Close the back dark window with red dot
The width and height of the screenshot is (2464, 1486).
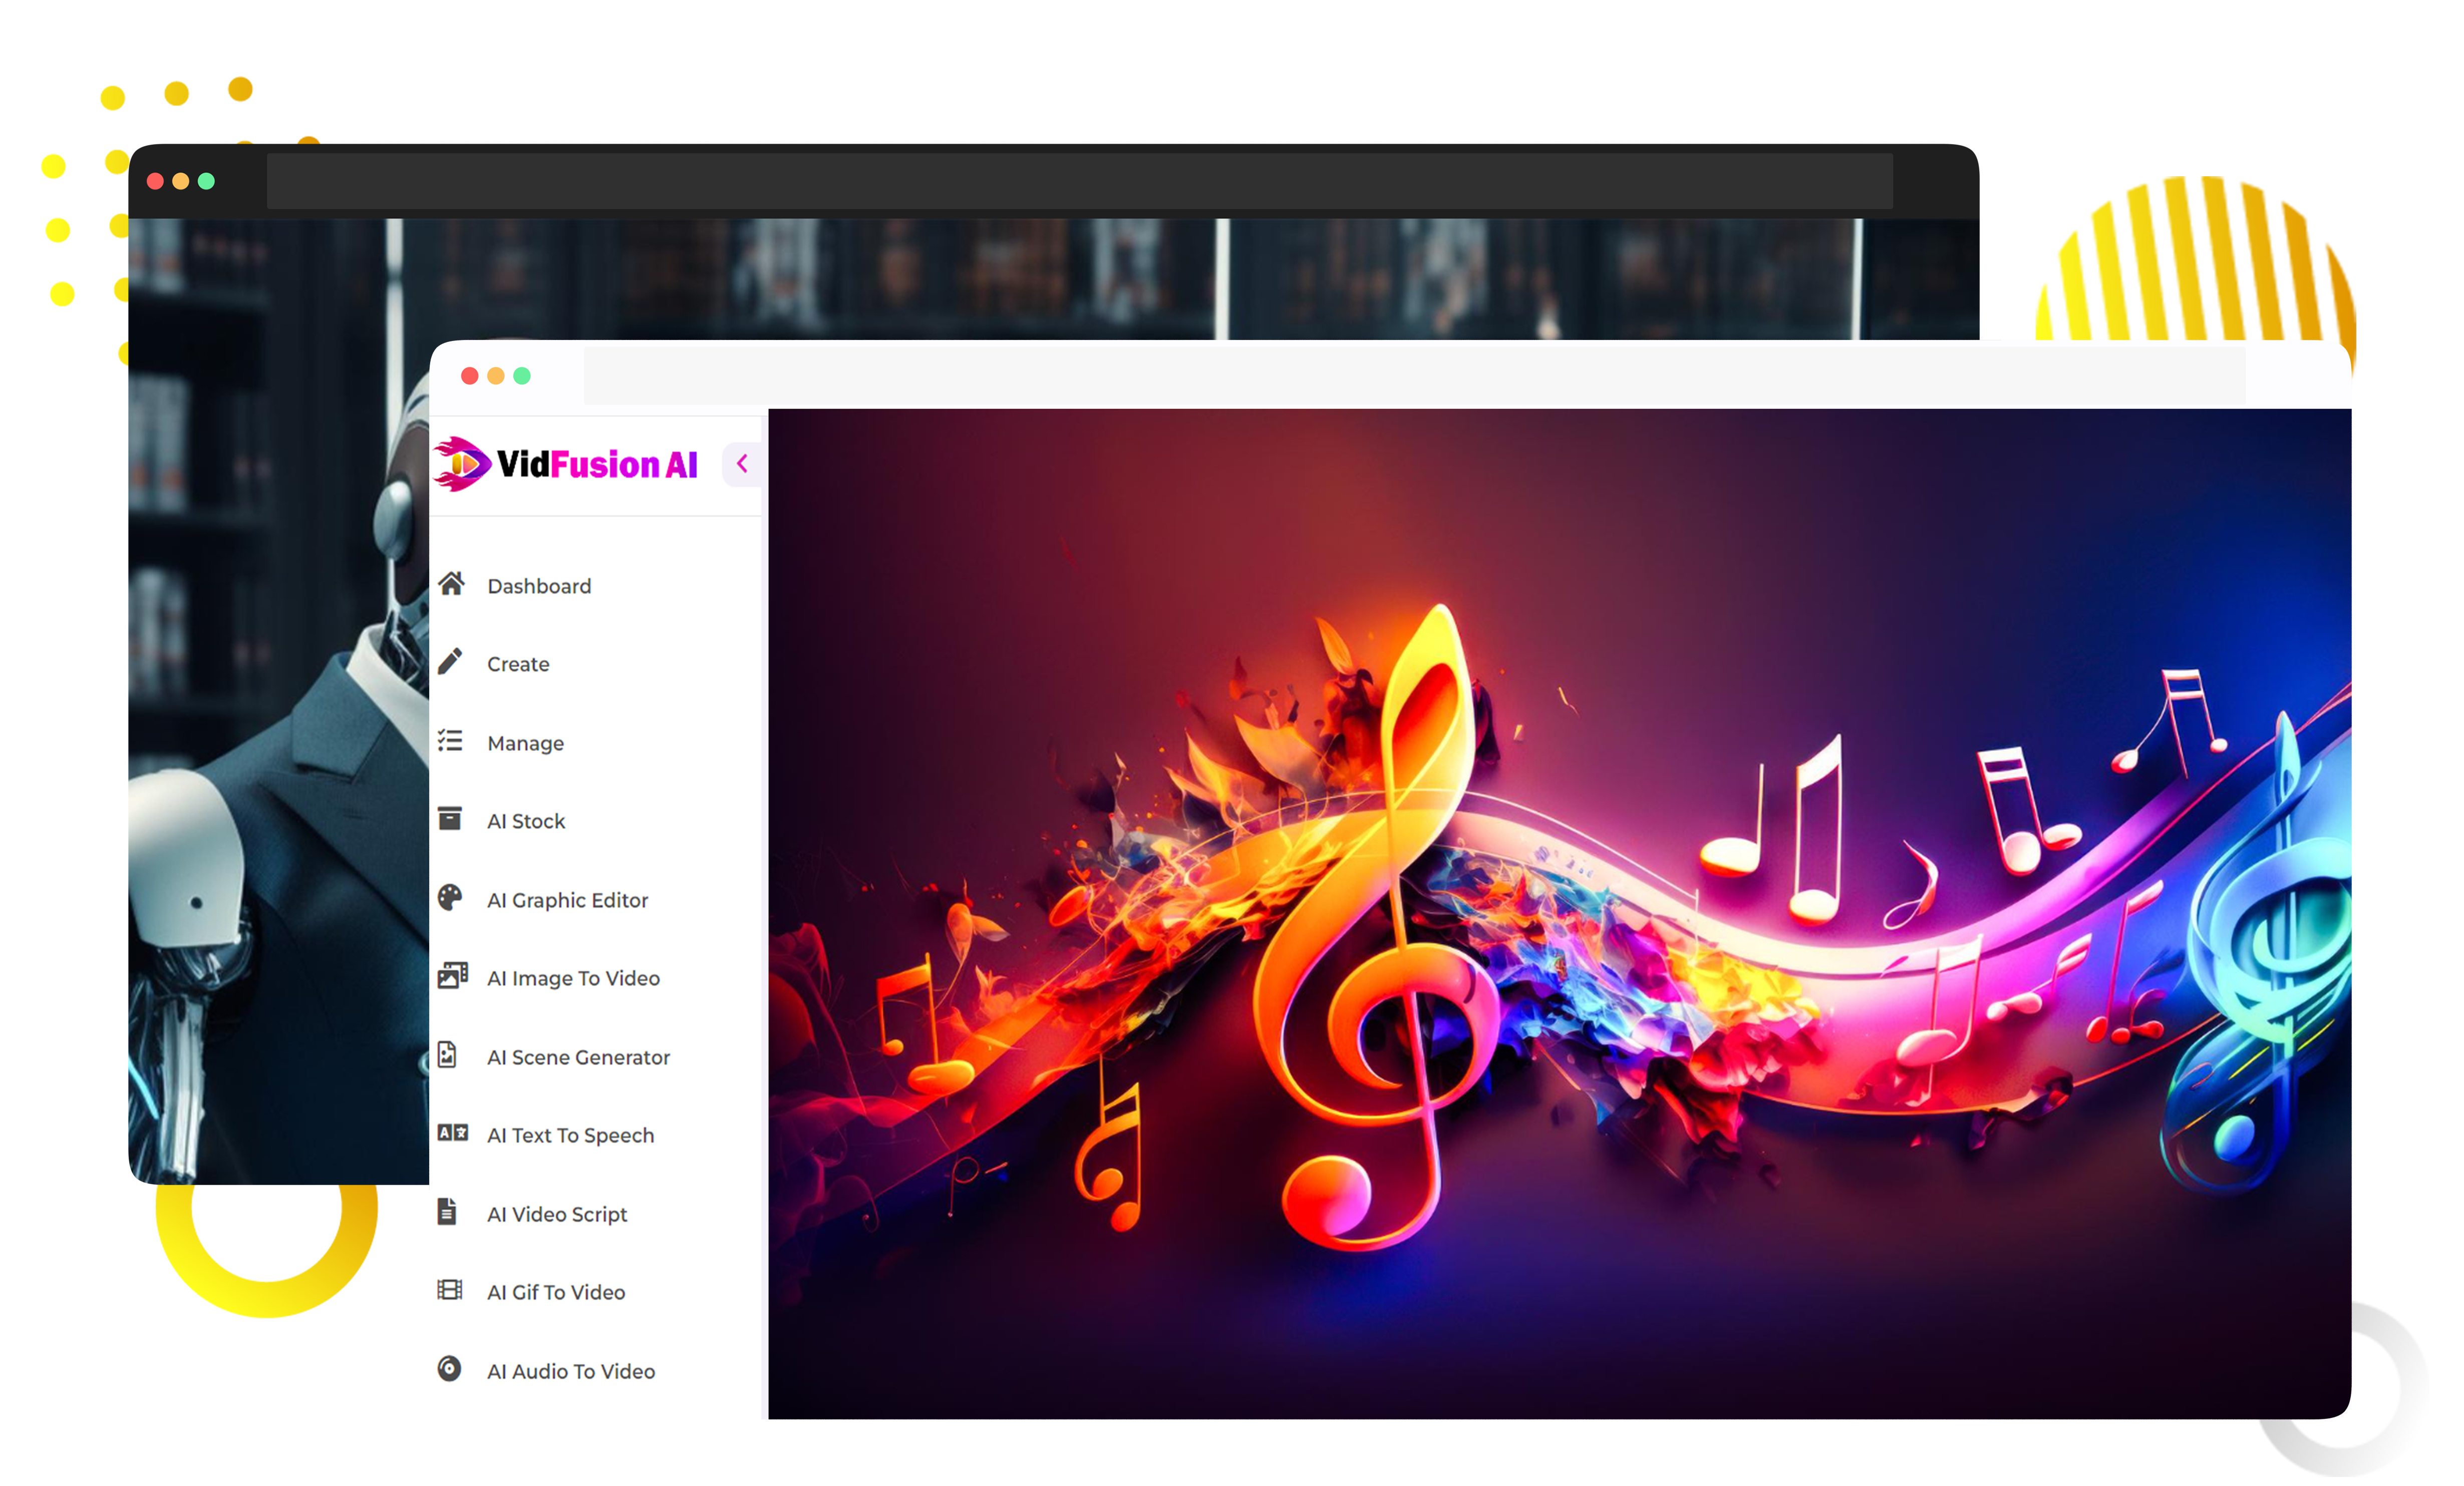pos(155,181)
